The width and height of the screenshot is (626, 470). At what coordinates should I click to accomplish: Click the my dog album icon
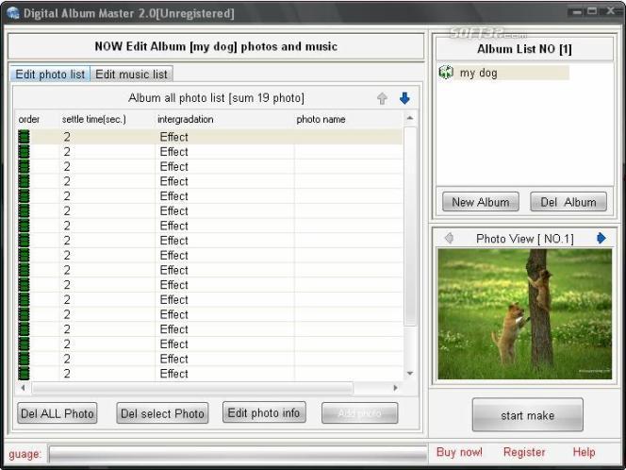point(446,73)
